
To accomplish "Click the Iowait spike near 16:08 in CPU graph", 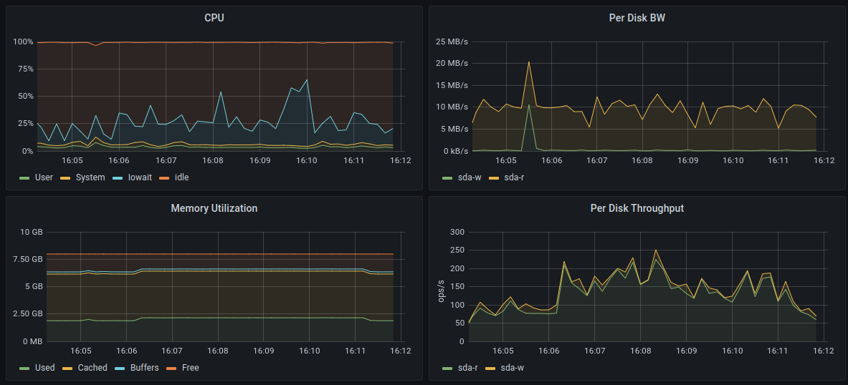I will pos(221,92).
